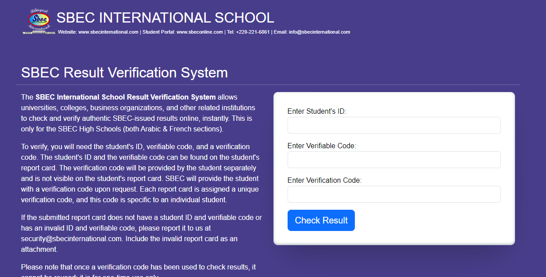
Task: Click the paragraph beginning "To verify, you will"
Action: click(140, 173)
